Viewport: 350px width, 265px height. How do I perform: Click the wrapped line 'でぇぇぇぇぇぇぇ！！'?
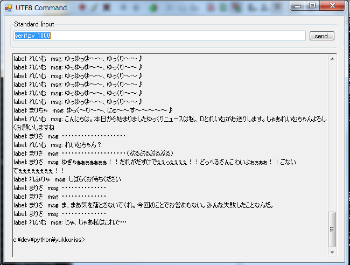pos(39,171)
